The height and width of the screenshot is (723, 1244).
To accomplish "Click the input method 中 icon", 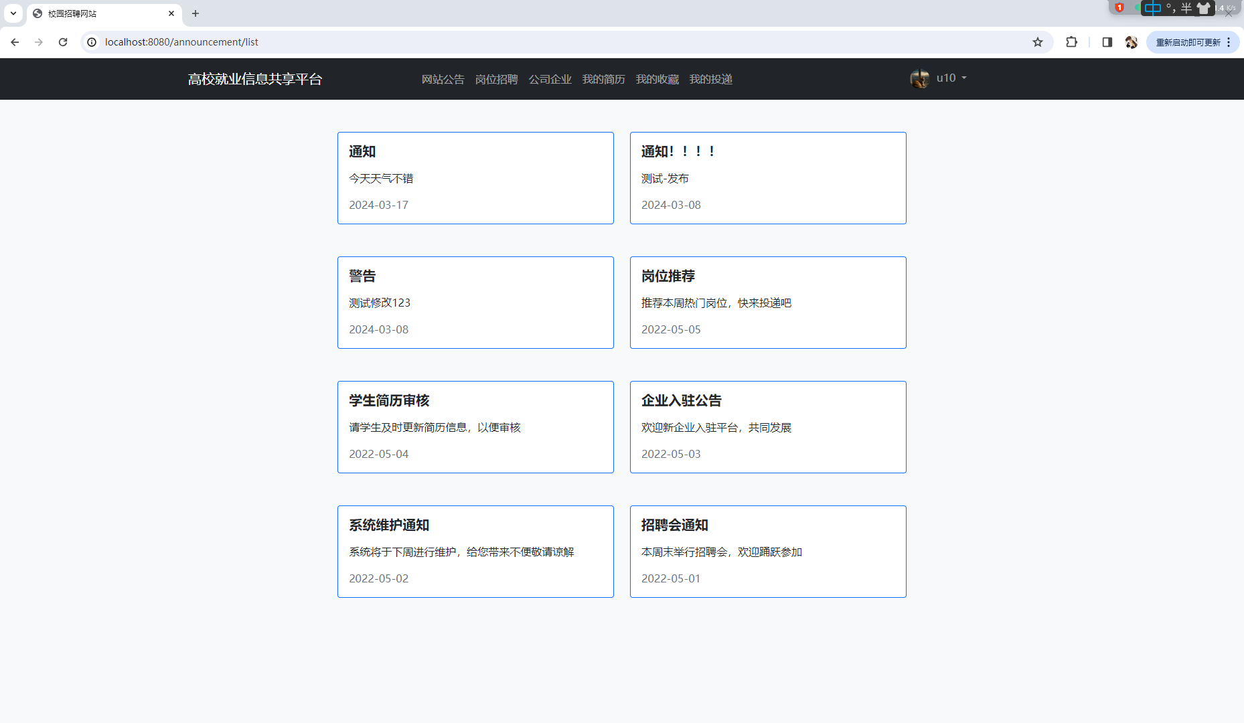I will click(1153, 8).
